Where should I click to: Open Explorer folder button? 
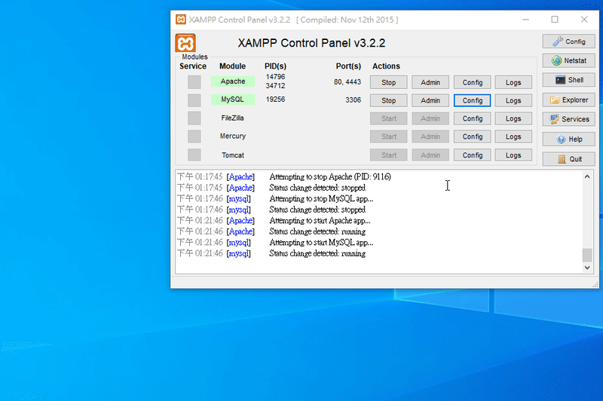(569, 100)
